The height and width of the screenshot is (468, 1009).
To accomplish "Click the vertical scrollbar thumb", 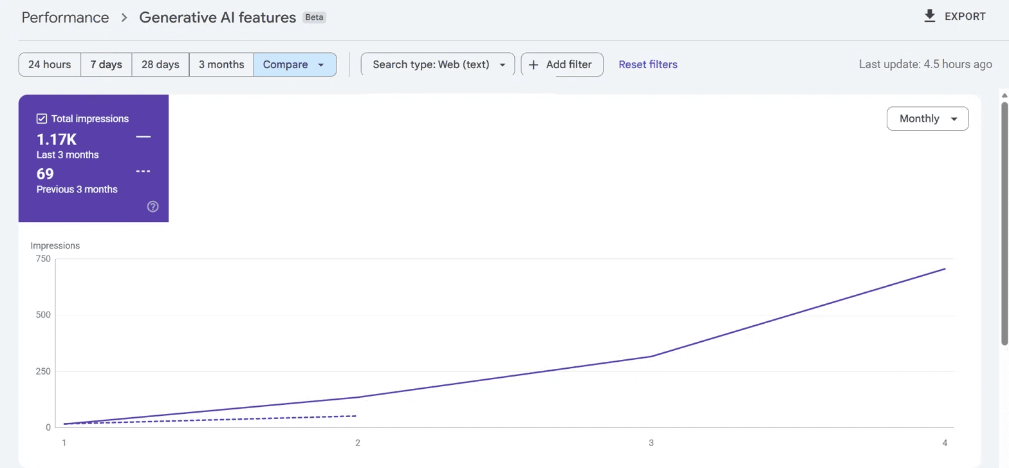I will click(x=1004, y=223).
